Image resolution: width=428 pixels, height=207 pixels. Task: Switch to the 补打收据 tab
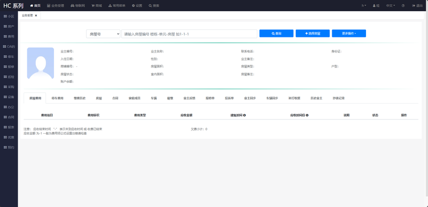point(294,98)
